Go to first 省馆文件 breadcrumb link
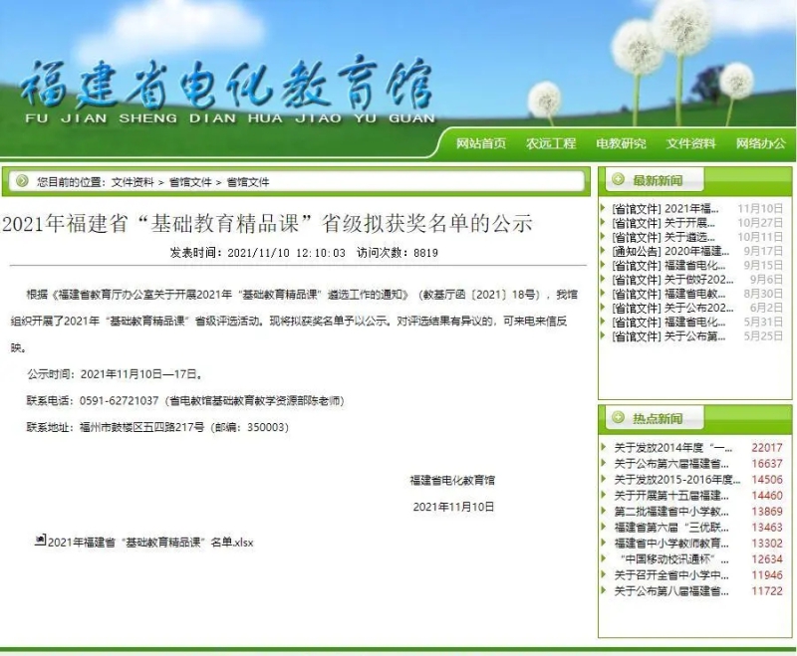Viewport: 797px width, 656px height. point(190,182)
